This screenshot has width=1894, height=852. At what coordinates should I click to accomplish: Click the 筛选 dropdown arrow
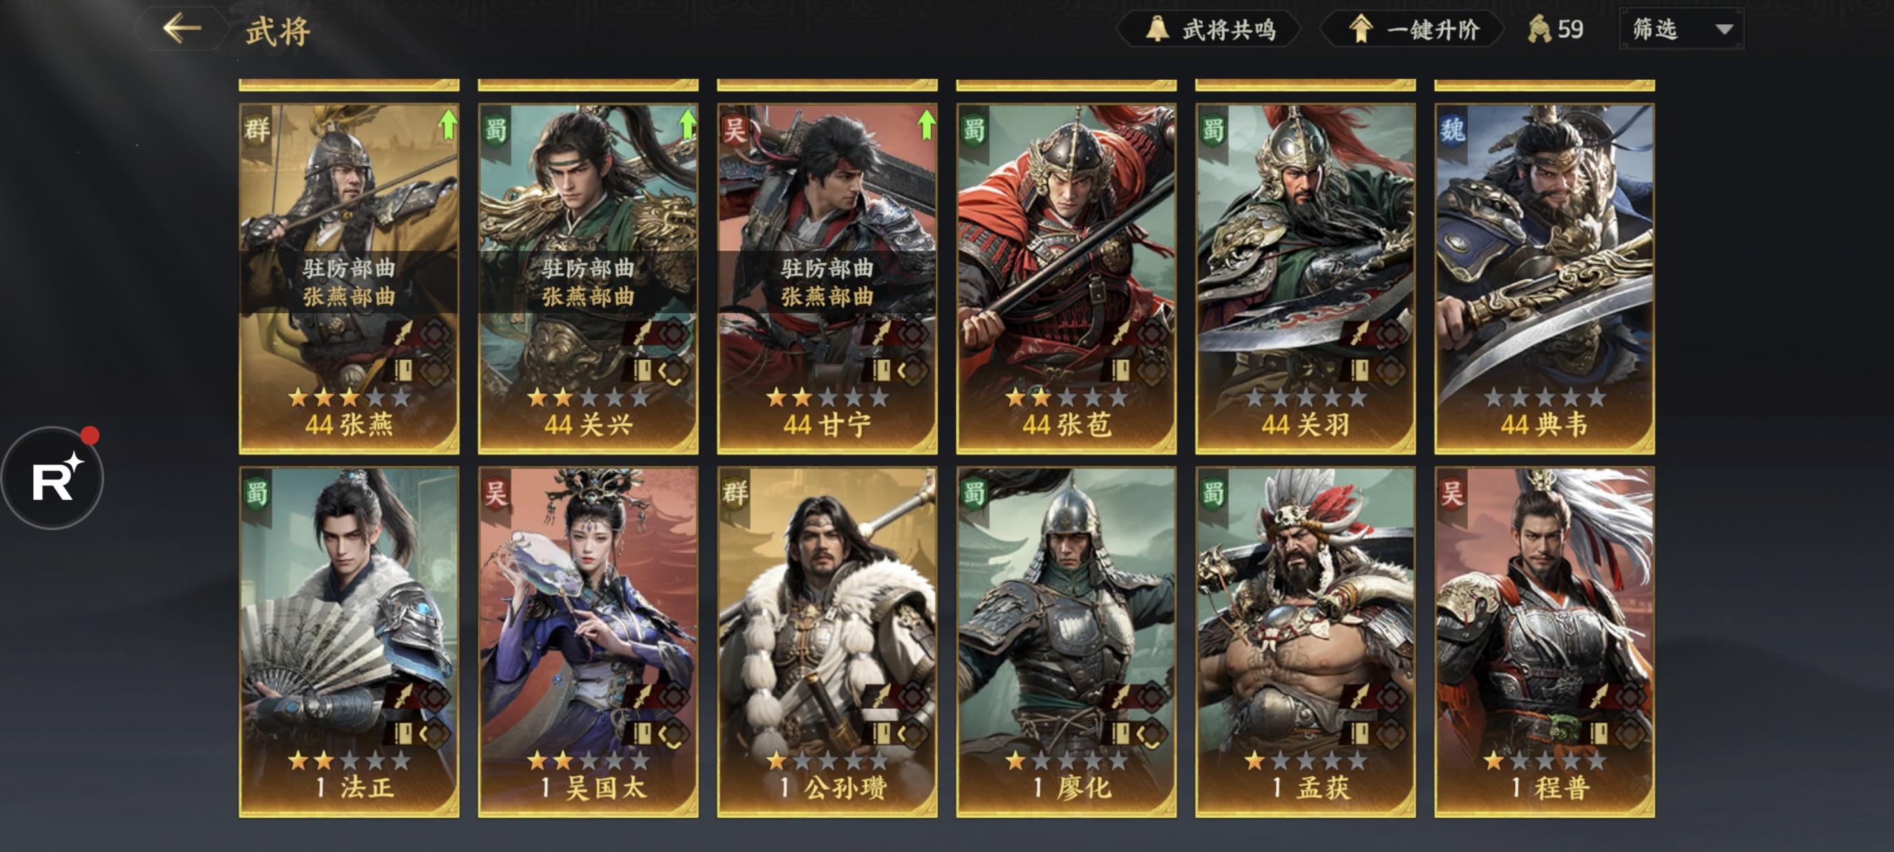(1724, 30)
